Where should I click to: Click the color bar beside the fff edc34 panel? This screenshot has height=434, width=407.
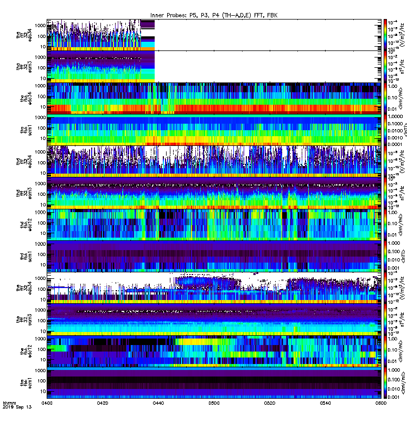point(385,288)
